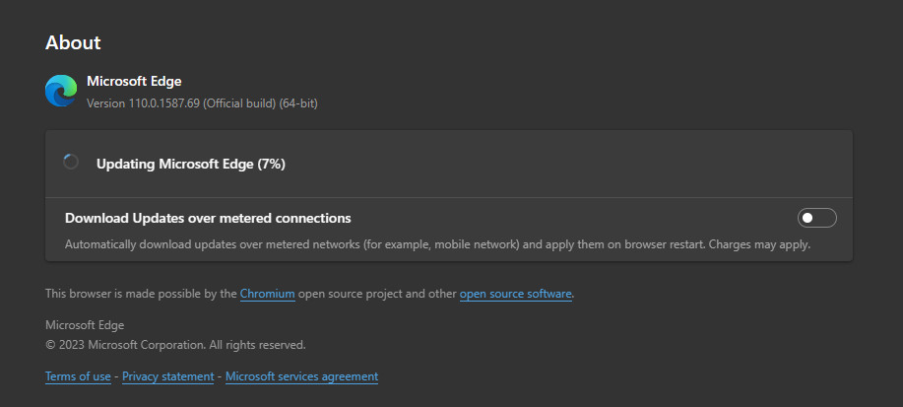Screen dimensions: 903x407
Task: Click the update progress spinner icon
Action: click(71, 162)
